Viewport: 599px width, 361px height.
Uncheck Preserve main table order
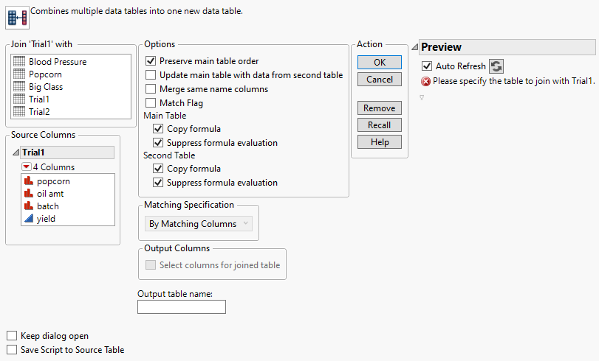(151, 61)
